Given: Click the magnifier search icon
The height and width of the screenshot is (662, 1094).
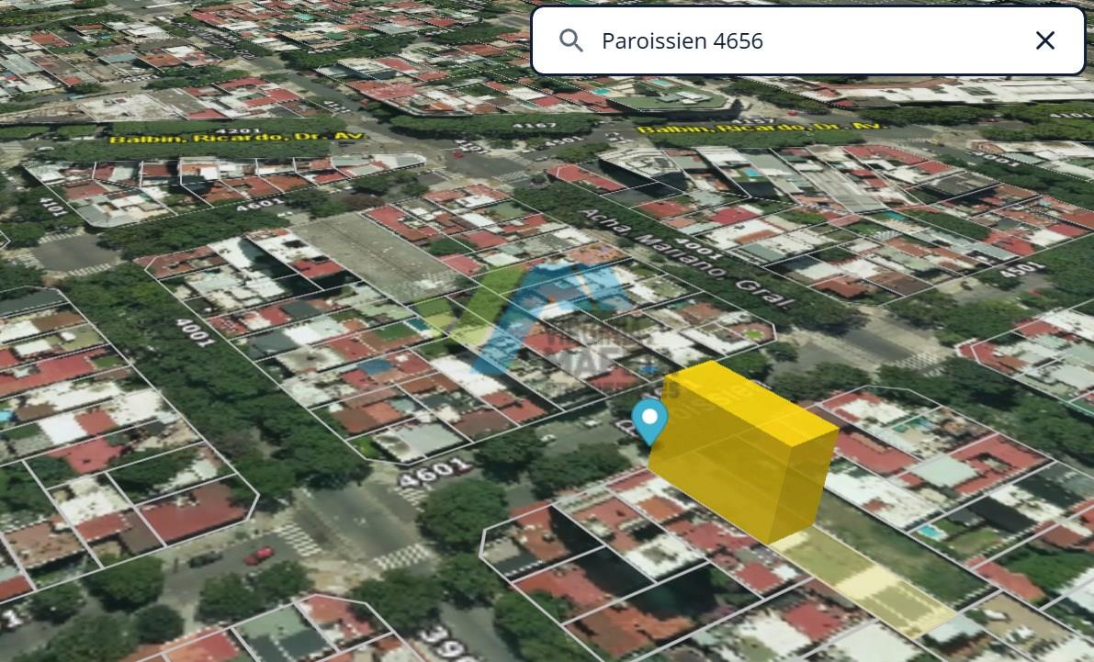Looking at the screenshot, I should 570,40.
